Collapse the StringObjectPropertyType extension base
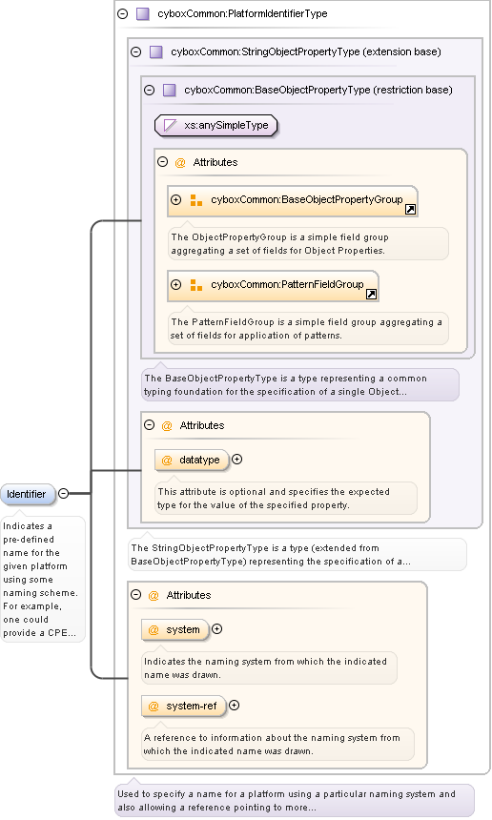This screenshot has height=820, width=492. point(136,51)
